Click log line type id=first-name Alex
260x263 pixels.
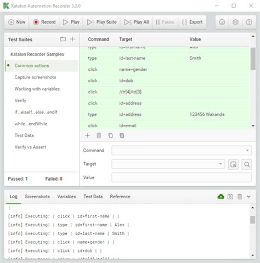[69, 225]
